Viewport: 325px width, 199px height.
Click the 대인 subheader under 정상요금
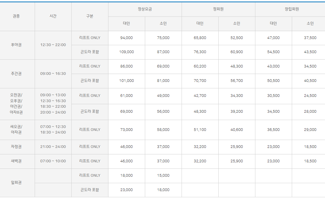point(126,23)
